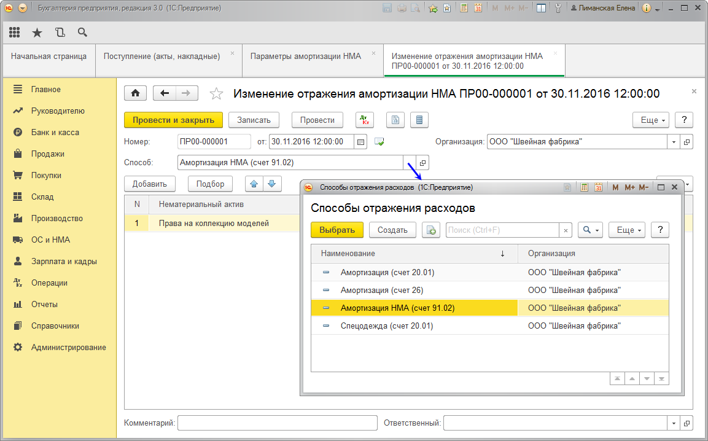708x441 pixels.
Task: Open the sections menu grid icon
Action: coord(15,32)
